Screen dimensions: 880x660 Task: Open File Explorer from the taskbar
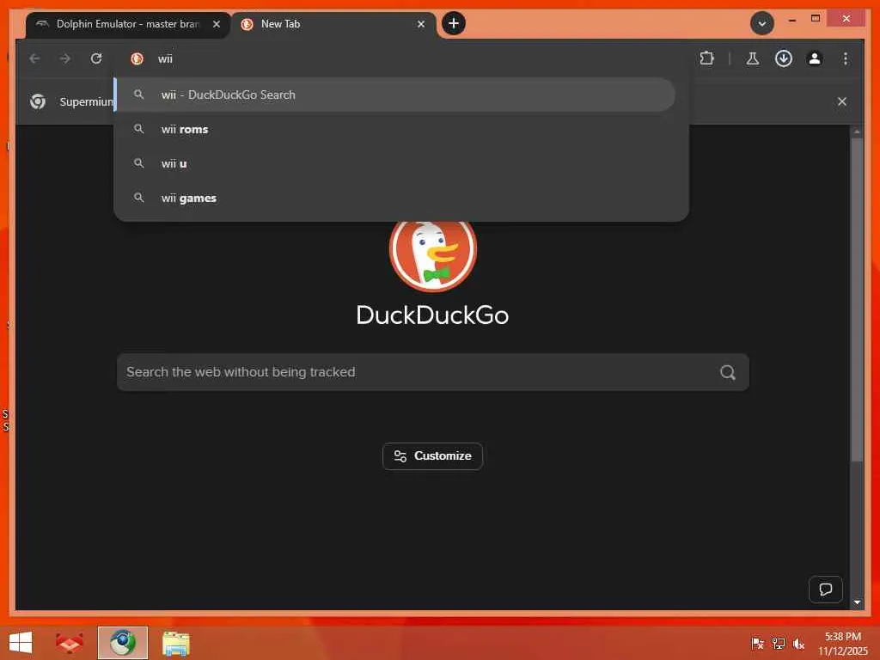pos(176,643)
